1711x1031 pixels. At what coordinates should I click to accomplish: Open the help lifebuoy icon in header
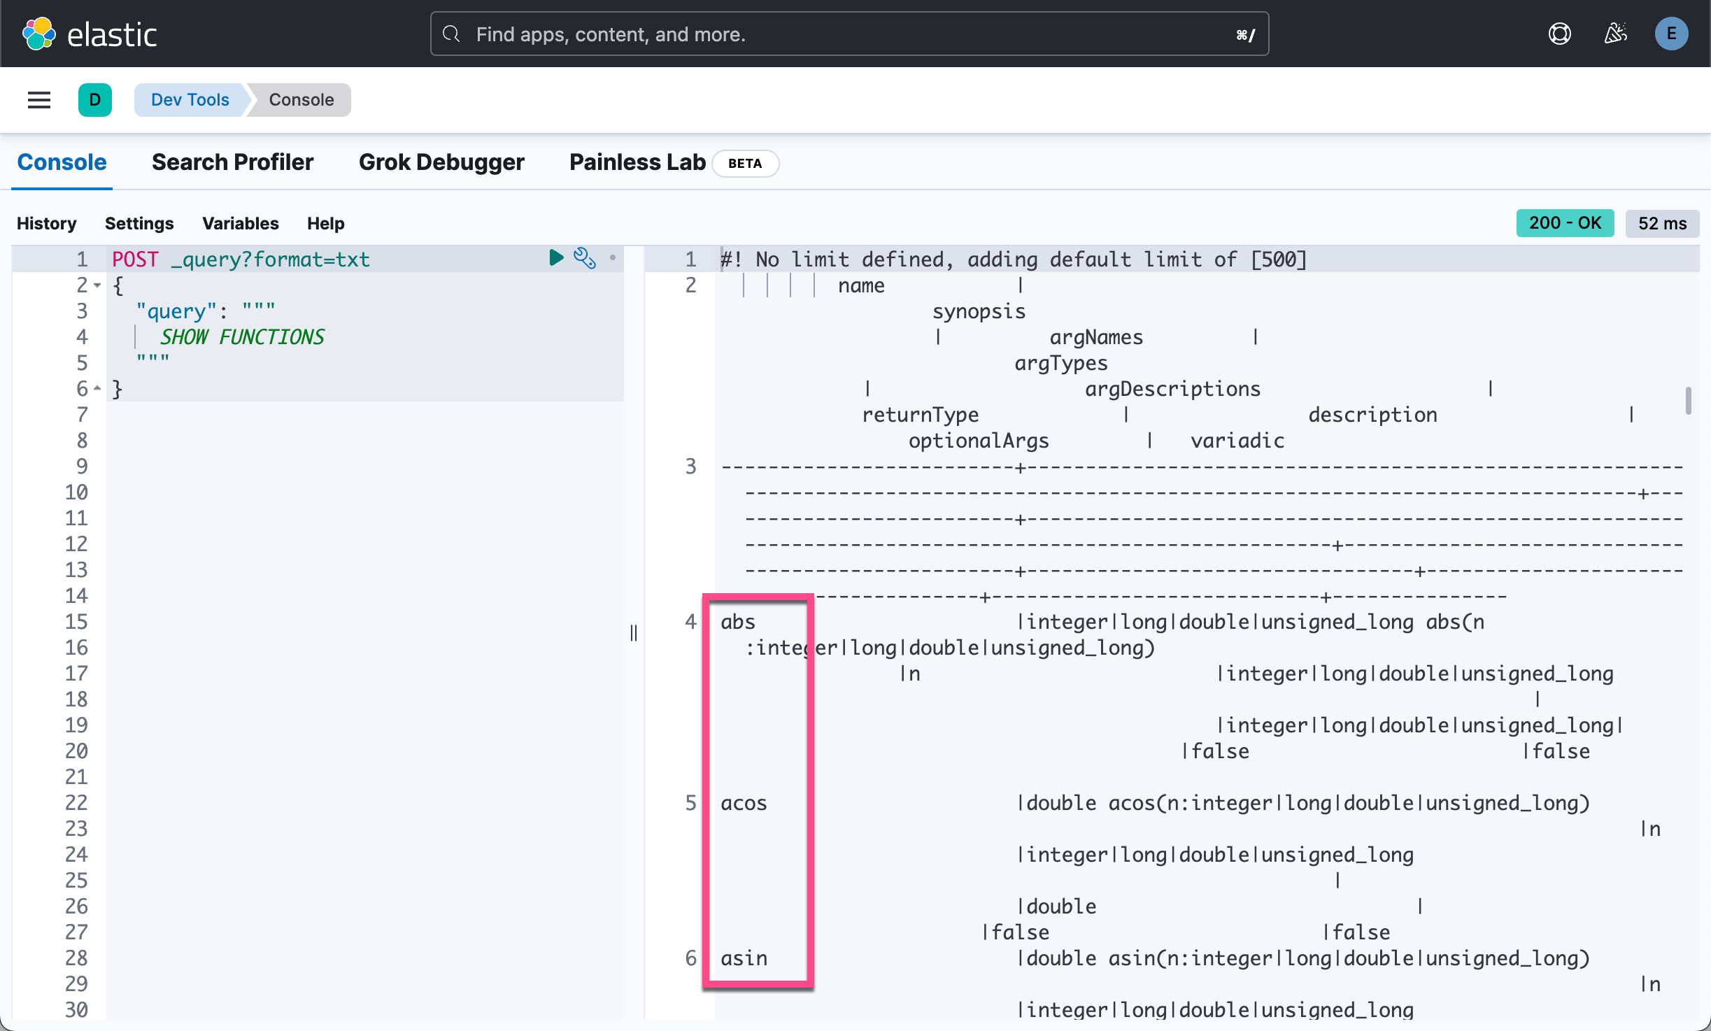tap(1561, 33)
